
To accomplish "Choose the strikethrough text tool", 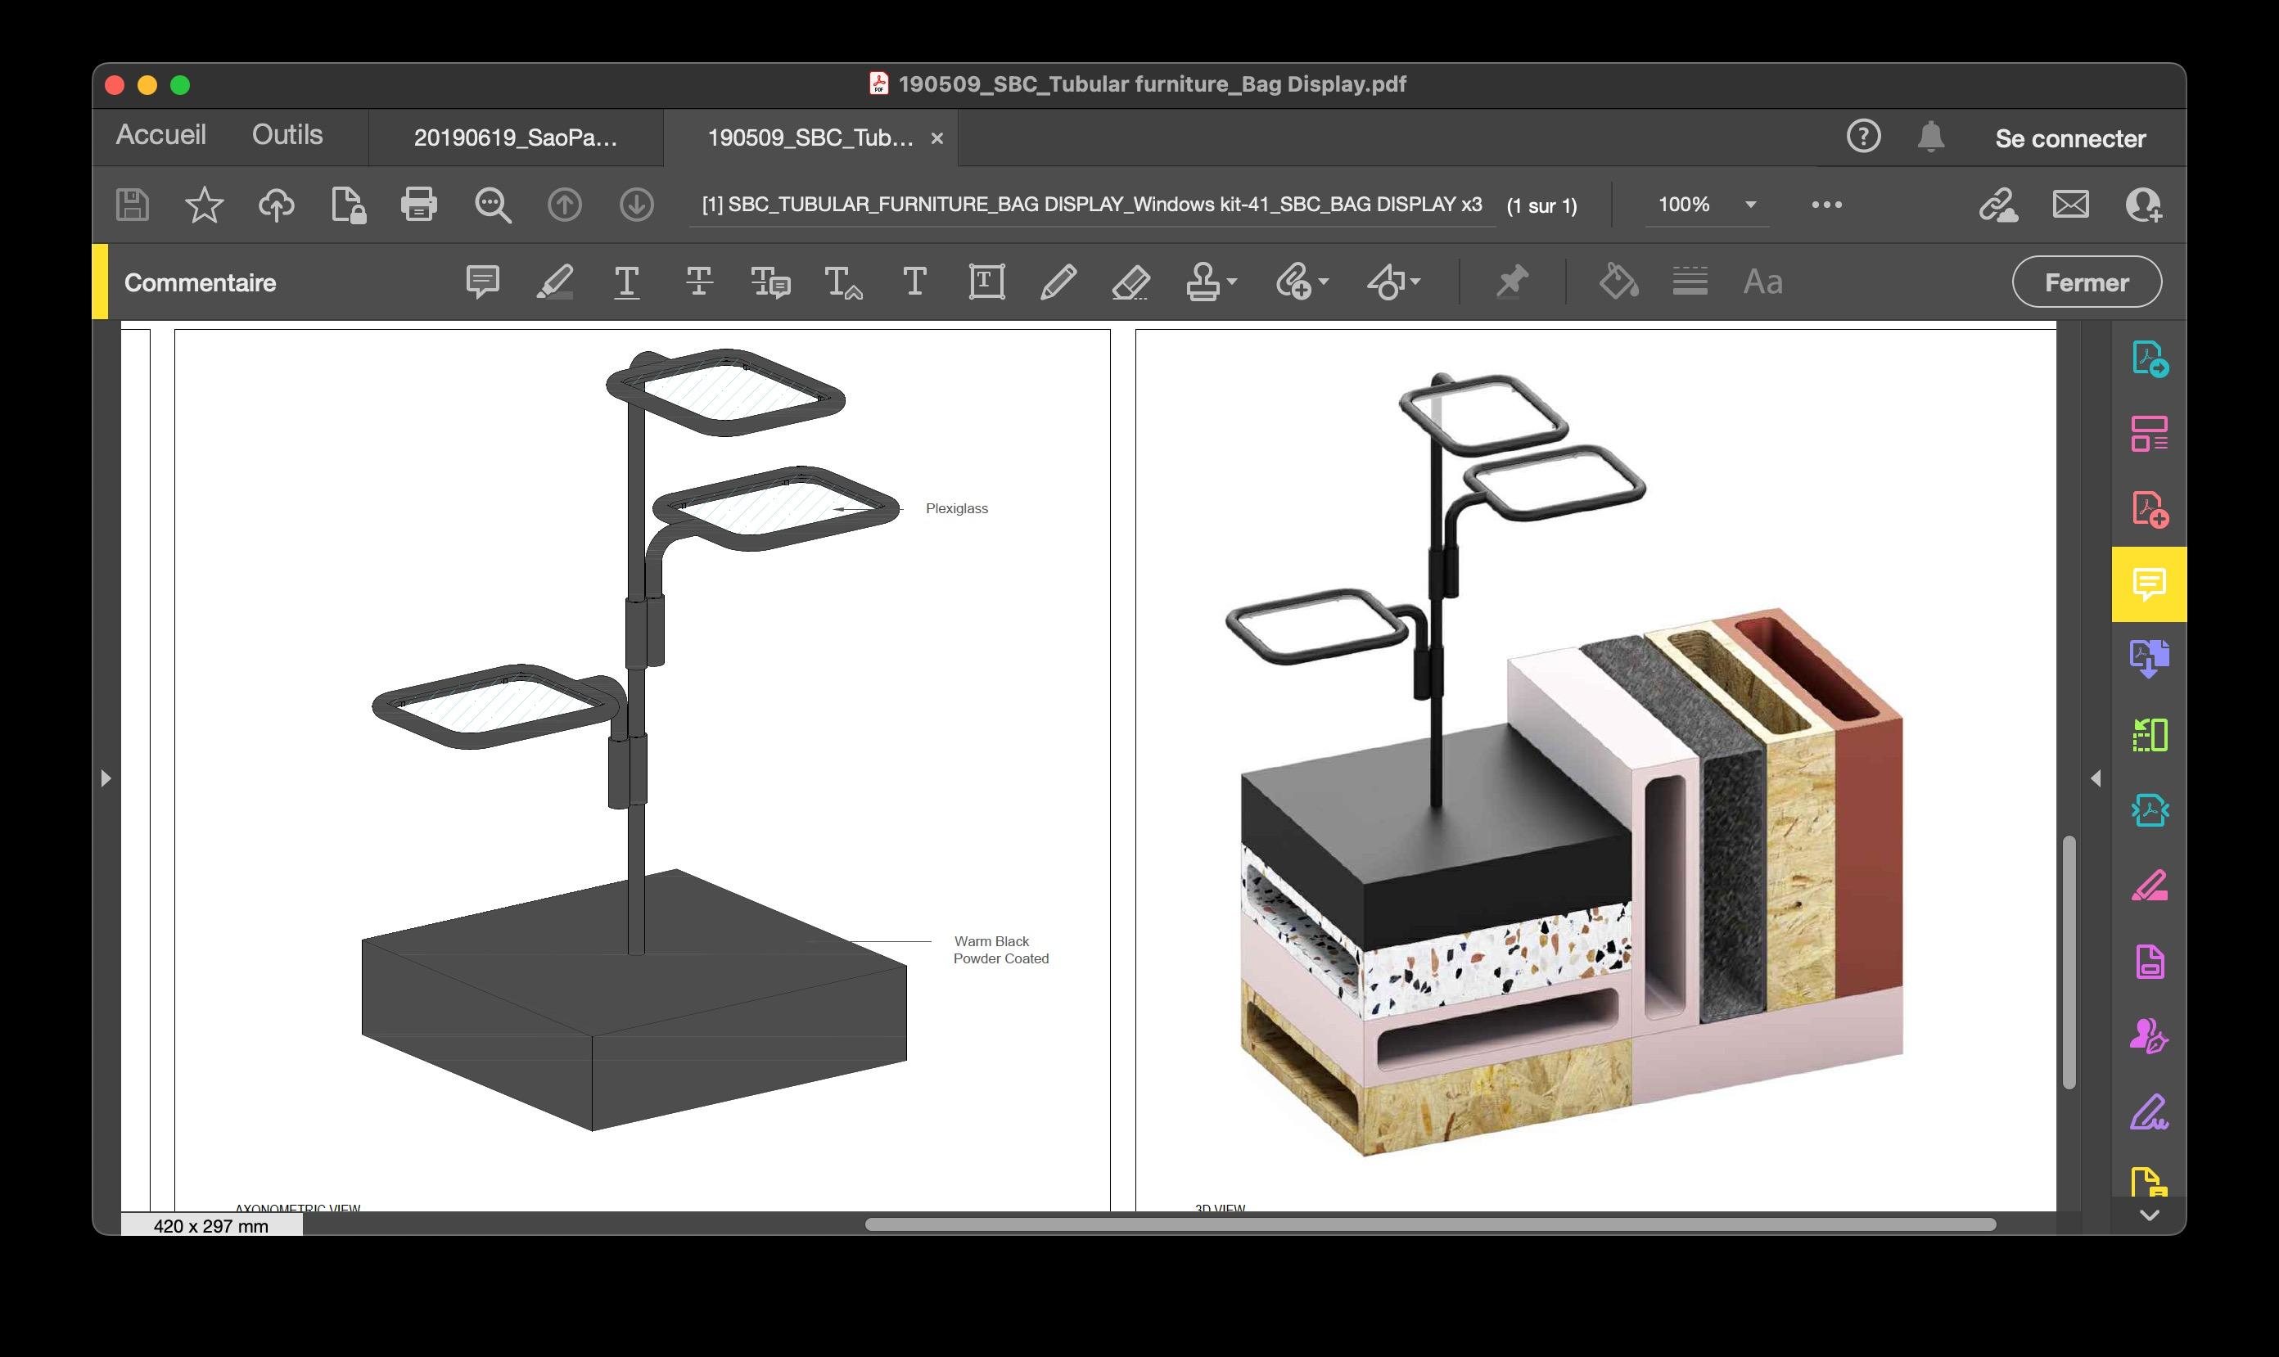I will click(x=699, y=281).
